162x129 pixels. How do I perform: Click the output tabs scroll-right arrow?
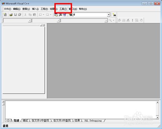point(10,121)
